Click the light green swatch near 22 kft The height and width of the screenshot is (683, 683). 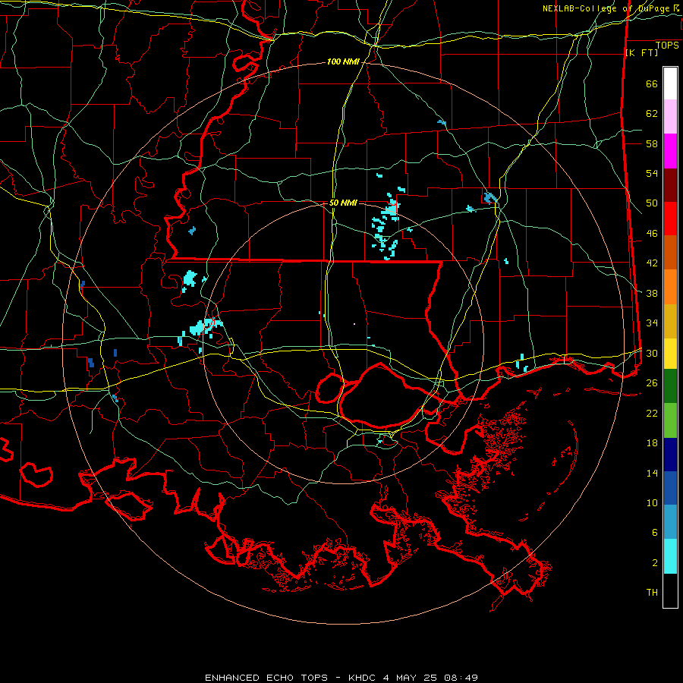pyautogui.click(x=670, y=420)
